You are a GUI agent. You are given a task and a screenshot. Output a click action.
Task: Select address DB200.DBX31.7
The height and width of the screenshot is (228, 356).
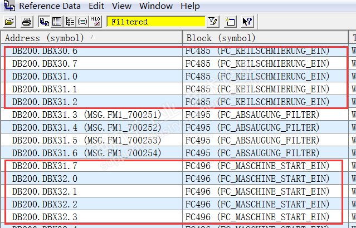click(x=45, y=166)
